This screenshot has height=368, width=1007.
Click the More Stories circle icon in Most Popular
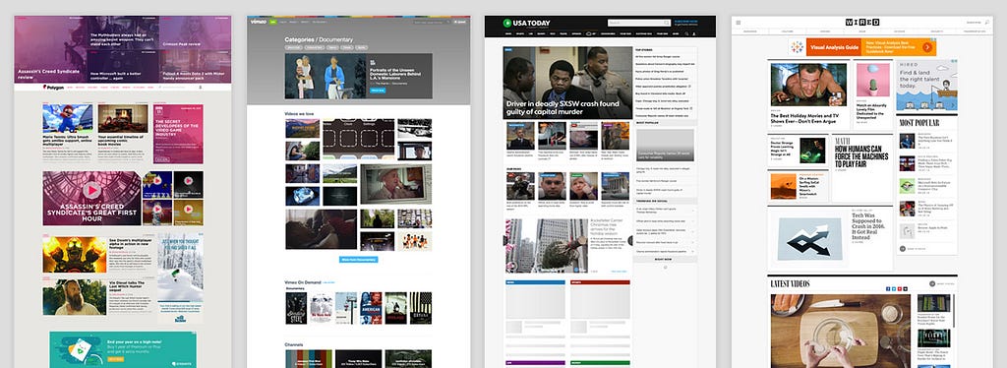(903, 248)
